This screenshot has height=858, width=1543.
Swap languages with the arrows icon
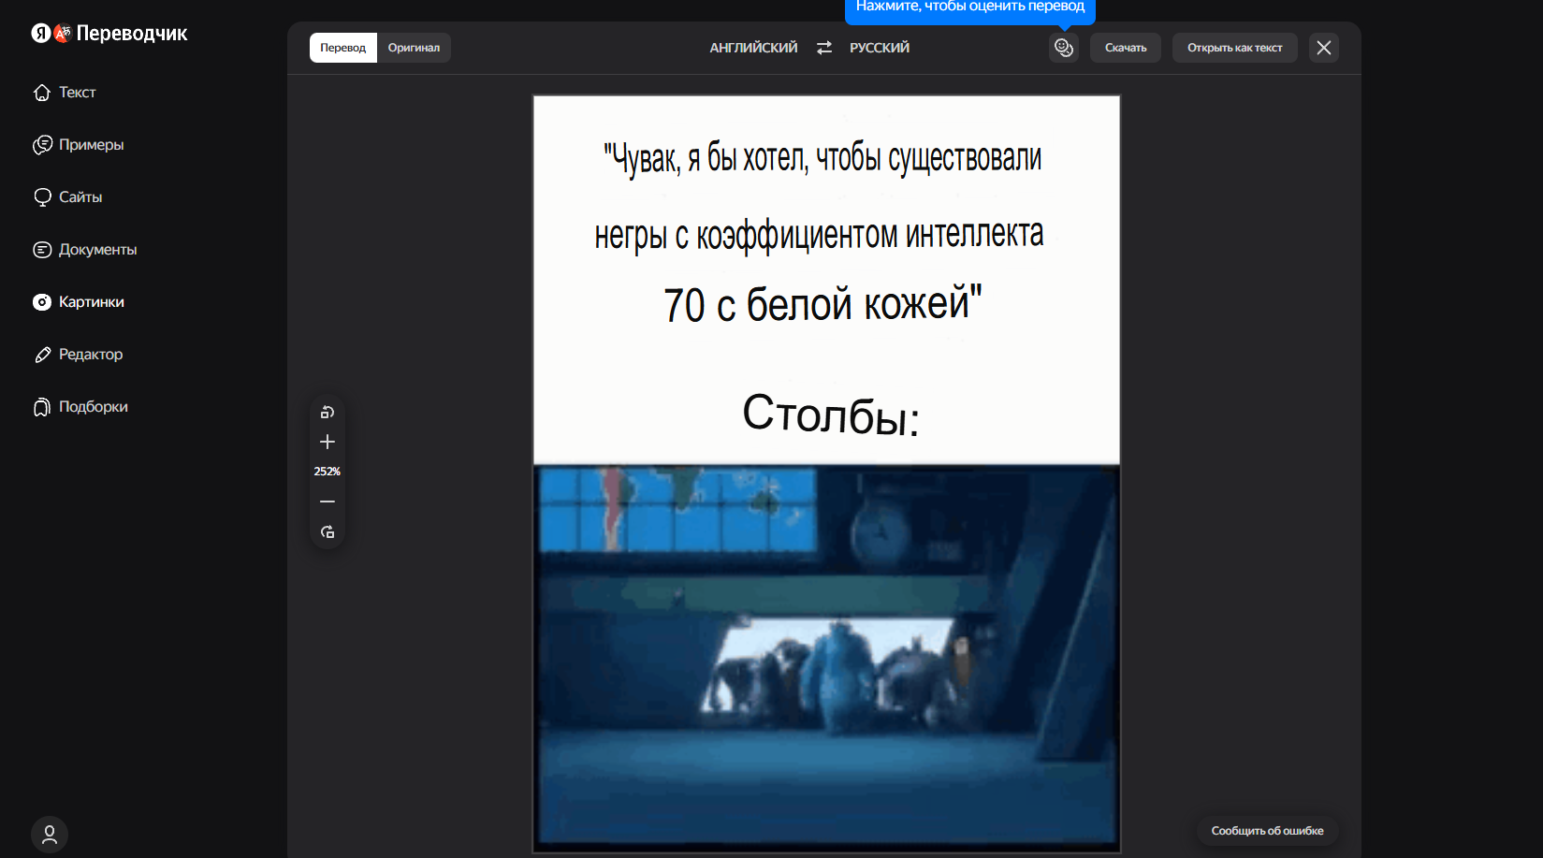pos(824,48)
